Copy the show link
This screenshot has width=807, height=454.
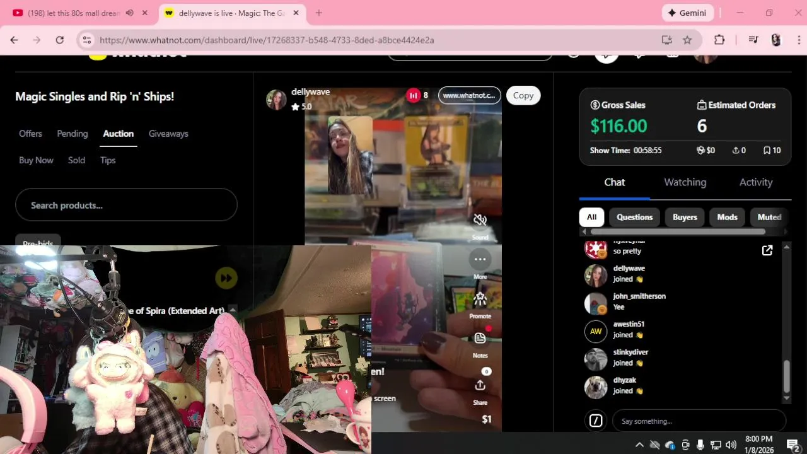523,95
